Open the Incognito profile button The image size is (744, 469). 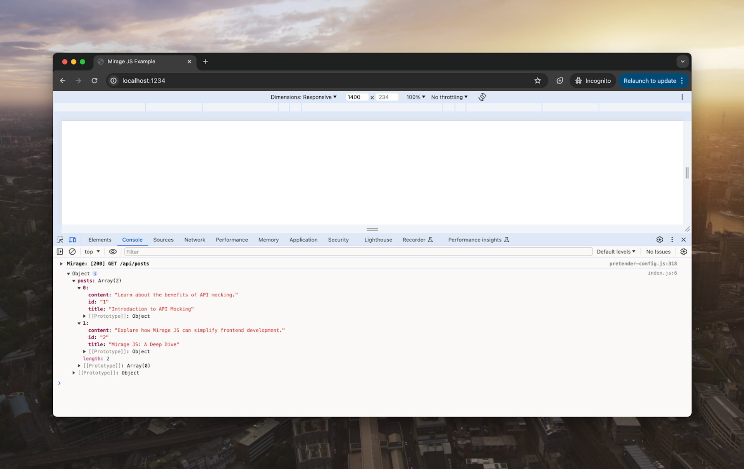592,80
